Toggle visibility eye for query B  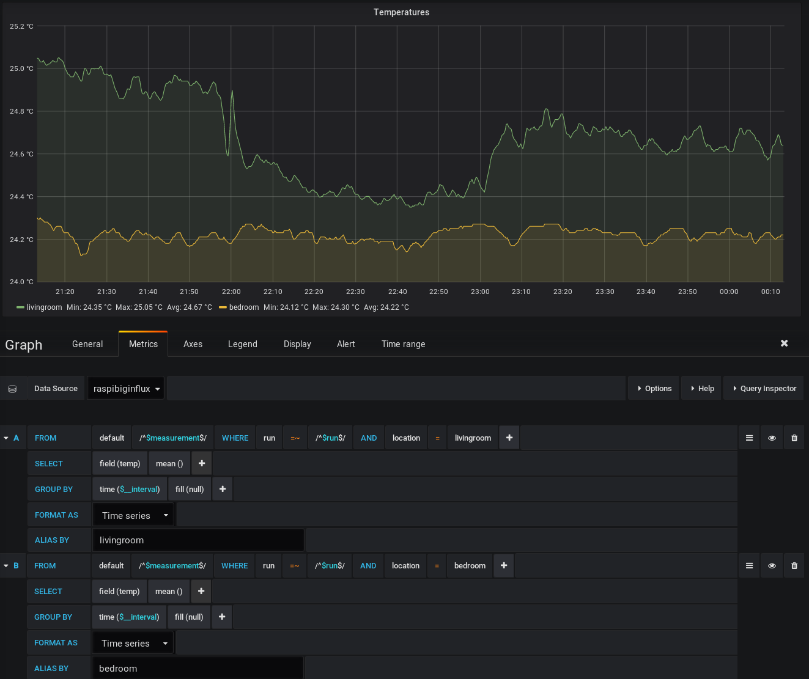point(772,566)
